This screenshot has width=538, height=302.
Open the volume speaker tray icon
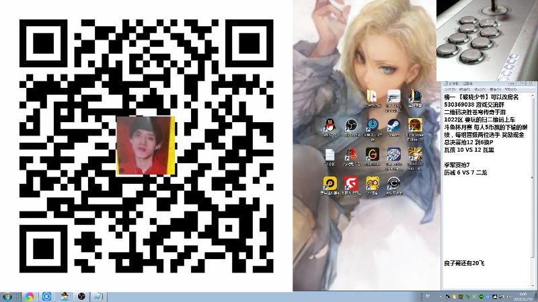pos(508,297)
